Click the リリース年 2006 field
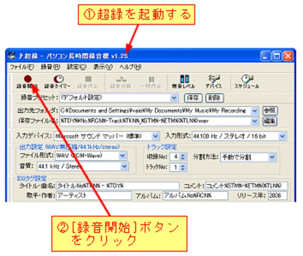Screen dimensions: 303x256 278,195
